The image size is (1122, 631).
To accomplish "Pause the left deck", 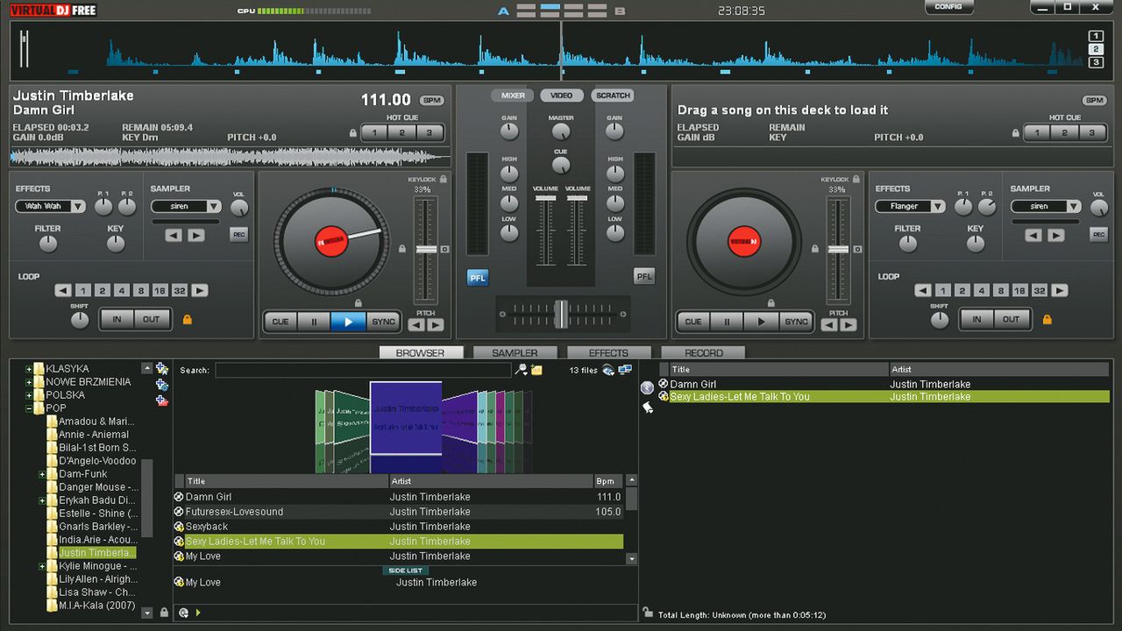I will click(x=314, y=322).
